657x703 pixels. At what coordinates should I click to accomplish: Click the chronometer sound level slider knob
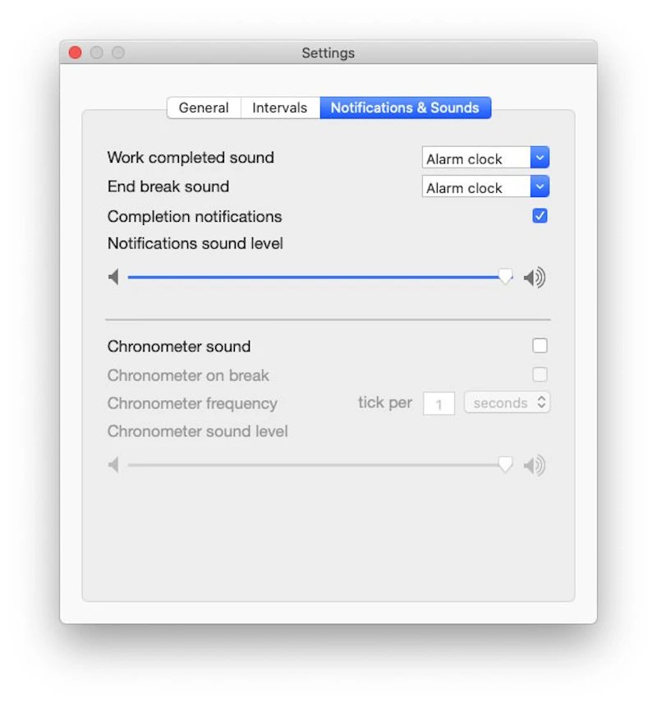pyautogui.click(x=506, y=466)
